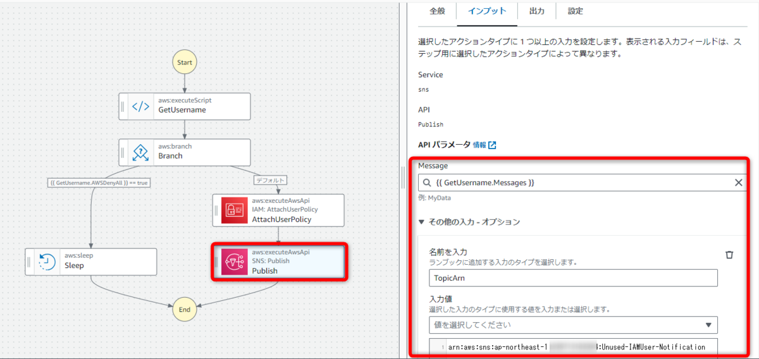Open the 情報 link for API parameters
The width and height of the screenshot is (759, 359).
[x=479, y=145]
